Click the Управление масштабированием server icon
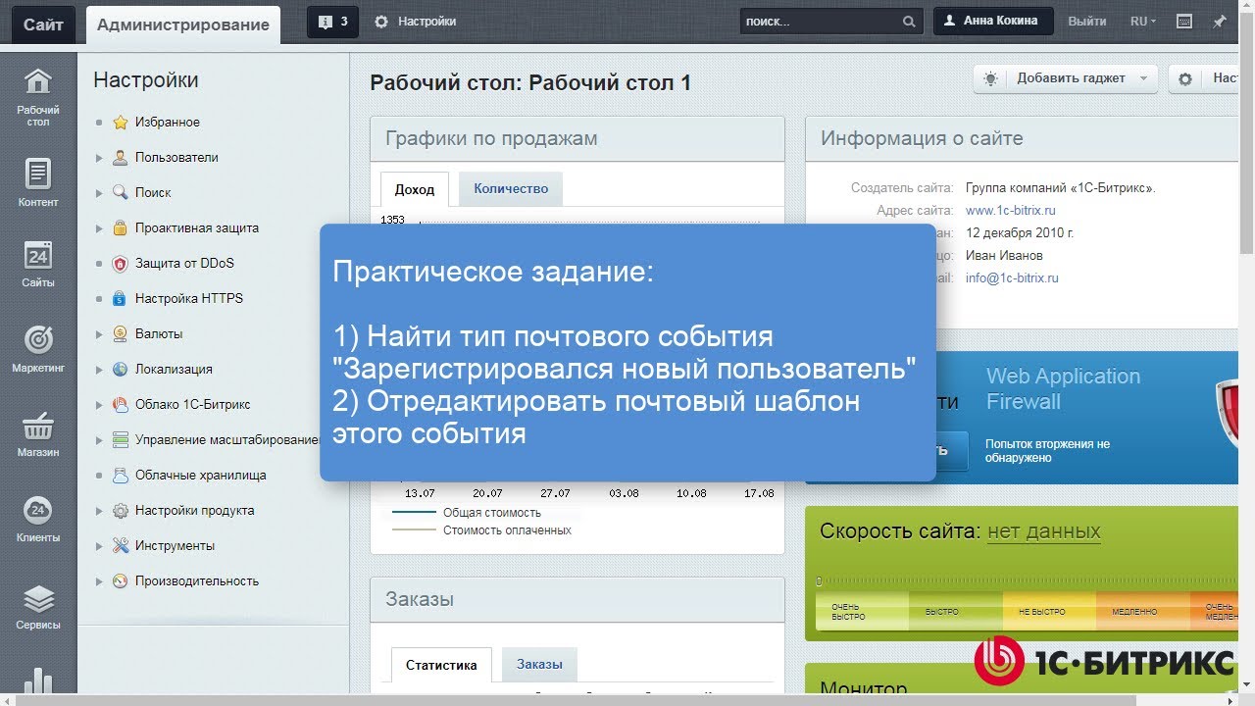 coord(120,440)
